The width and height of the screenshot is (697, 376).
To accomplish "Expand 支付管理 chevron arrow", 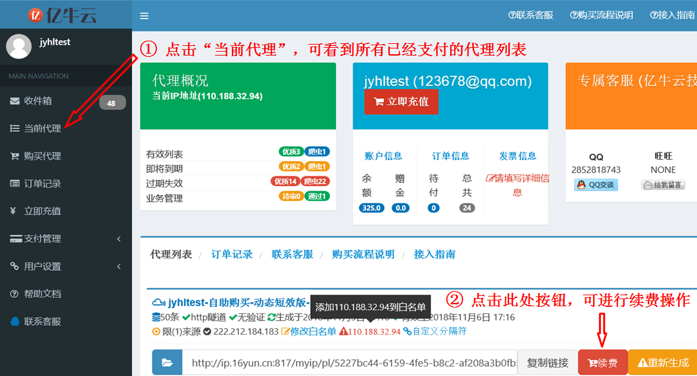I will point(119,239).
